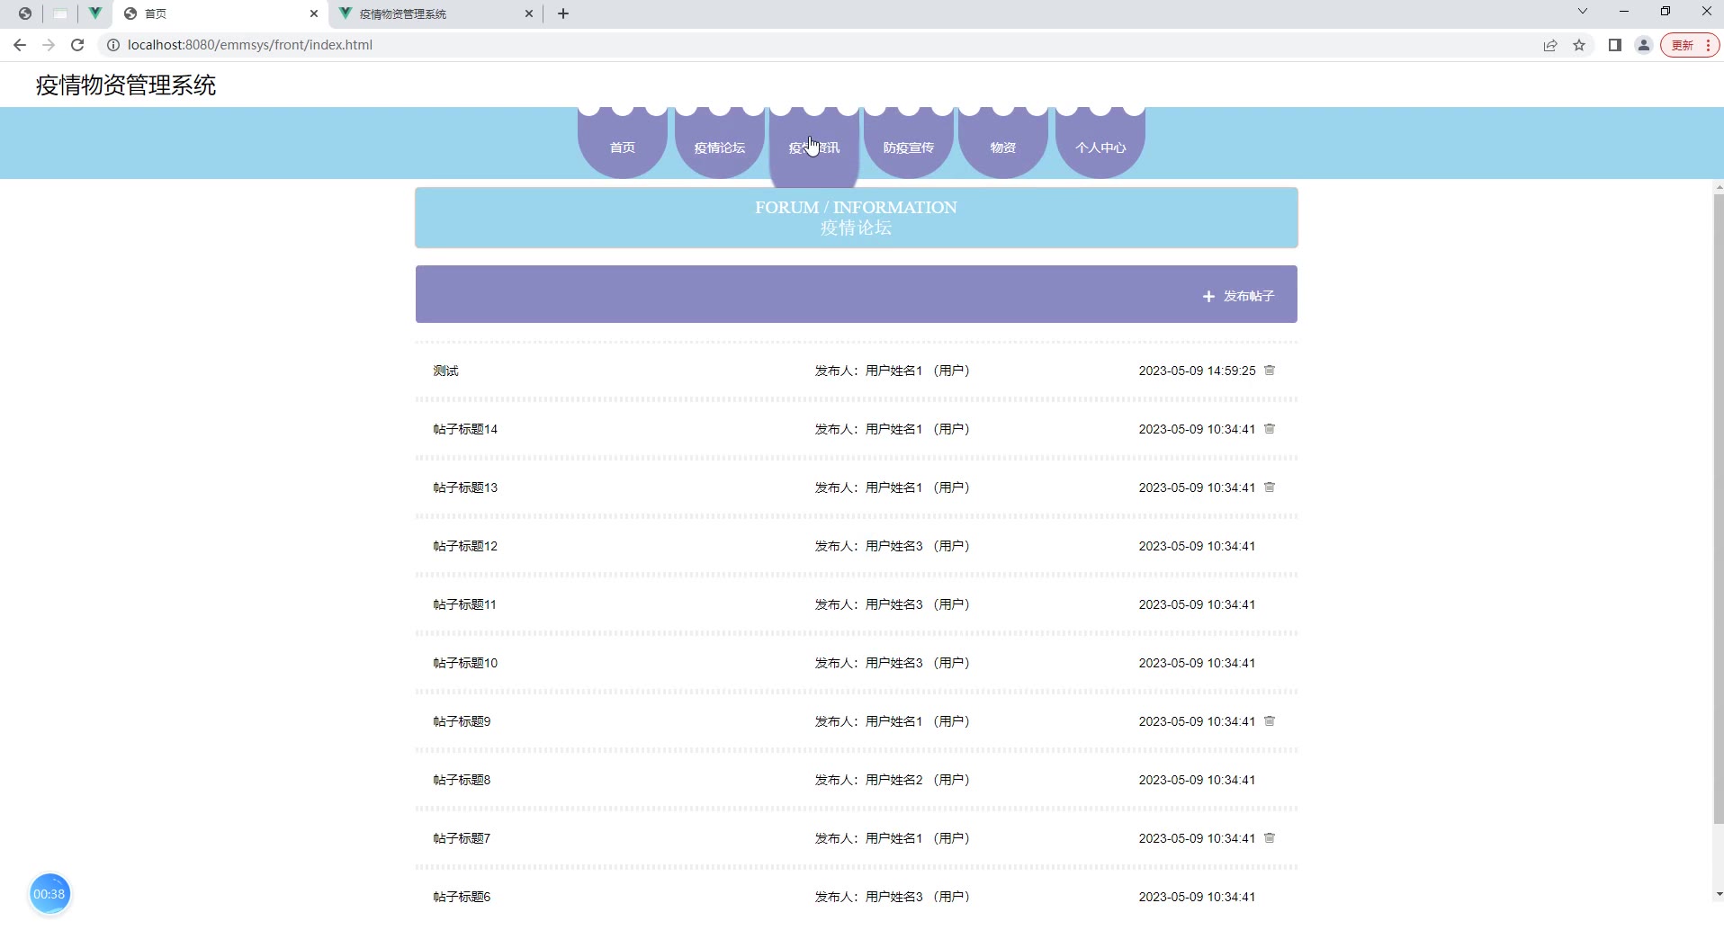Open the 个人中心 navigation item
The width and height of the screenshot is (1724, 930).
tap(1100, 148)
